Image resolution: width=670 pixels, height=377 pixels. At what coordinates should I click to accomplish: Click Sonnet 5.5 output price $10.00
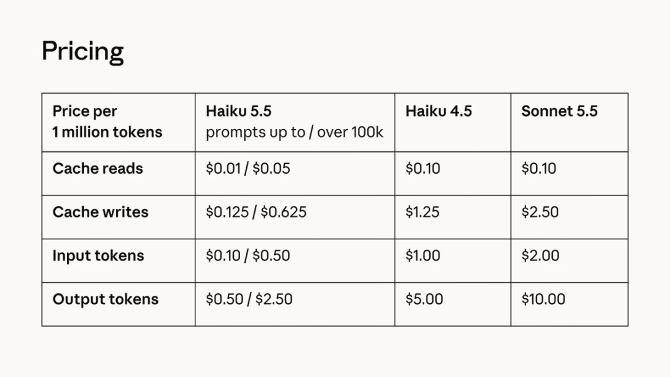tap(543, 299)
